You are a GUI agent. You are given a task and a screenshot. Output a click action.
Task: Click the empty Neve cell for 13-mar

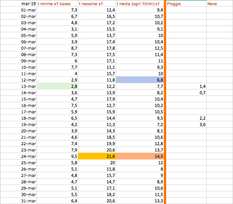pyautogui.click(x=219, y=86)
